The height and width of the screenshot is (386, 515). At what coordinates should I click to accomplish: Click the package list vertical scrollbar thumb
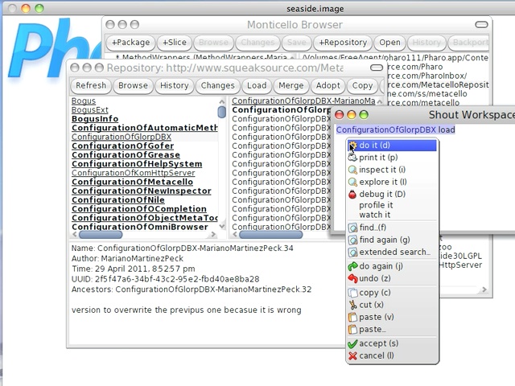coord(222,112)
